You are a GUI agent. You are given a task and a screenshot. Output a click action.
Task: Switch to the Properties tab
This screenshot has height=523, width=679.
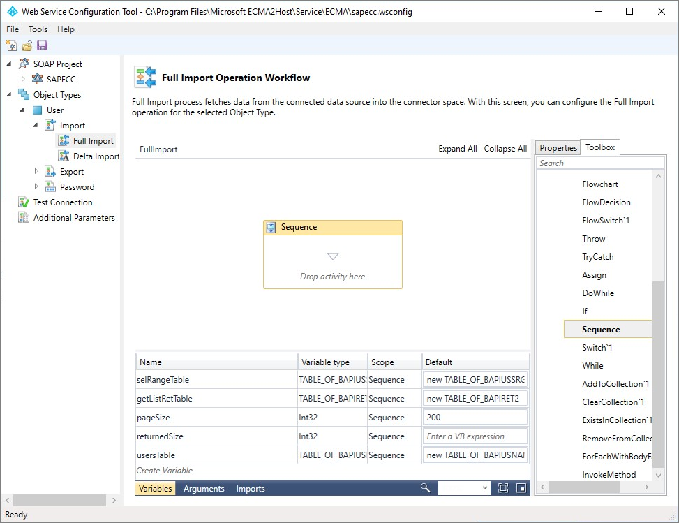pyautogui.click(x=558, y=148)
